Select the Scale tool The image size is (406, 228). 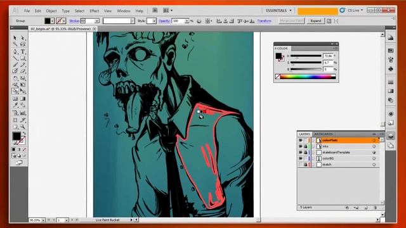[x=23, y=78]
